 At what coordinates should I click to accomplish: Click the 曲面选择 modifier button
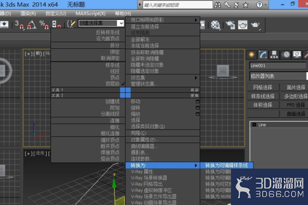pyautogui.click(x=295, y=114)
